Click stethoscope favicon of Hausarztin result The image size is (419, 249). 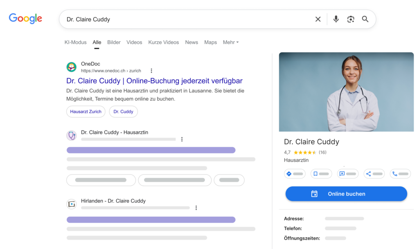tap(71, 136)
